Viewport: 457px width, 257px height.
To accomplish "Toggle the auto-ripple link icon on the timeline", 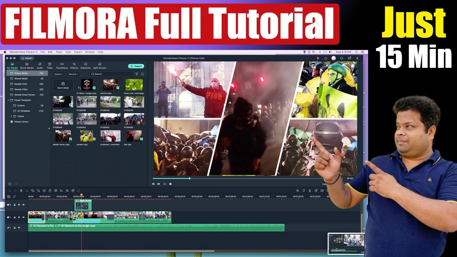I will point(14,197).
